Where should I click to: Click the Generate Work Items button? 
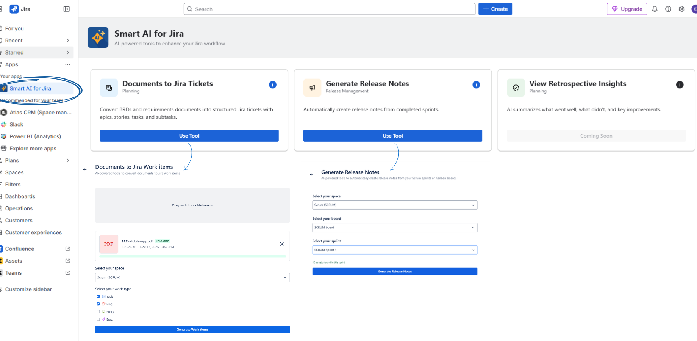(x=192, y=330)
